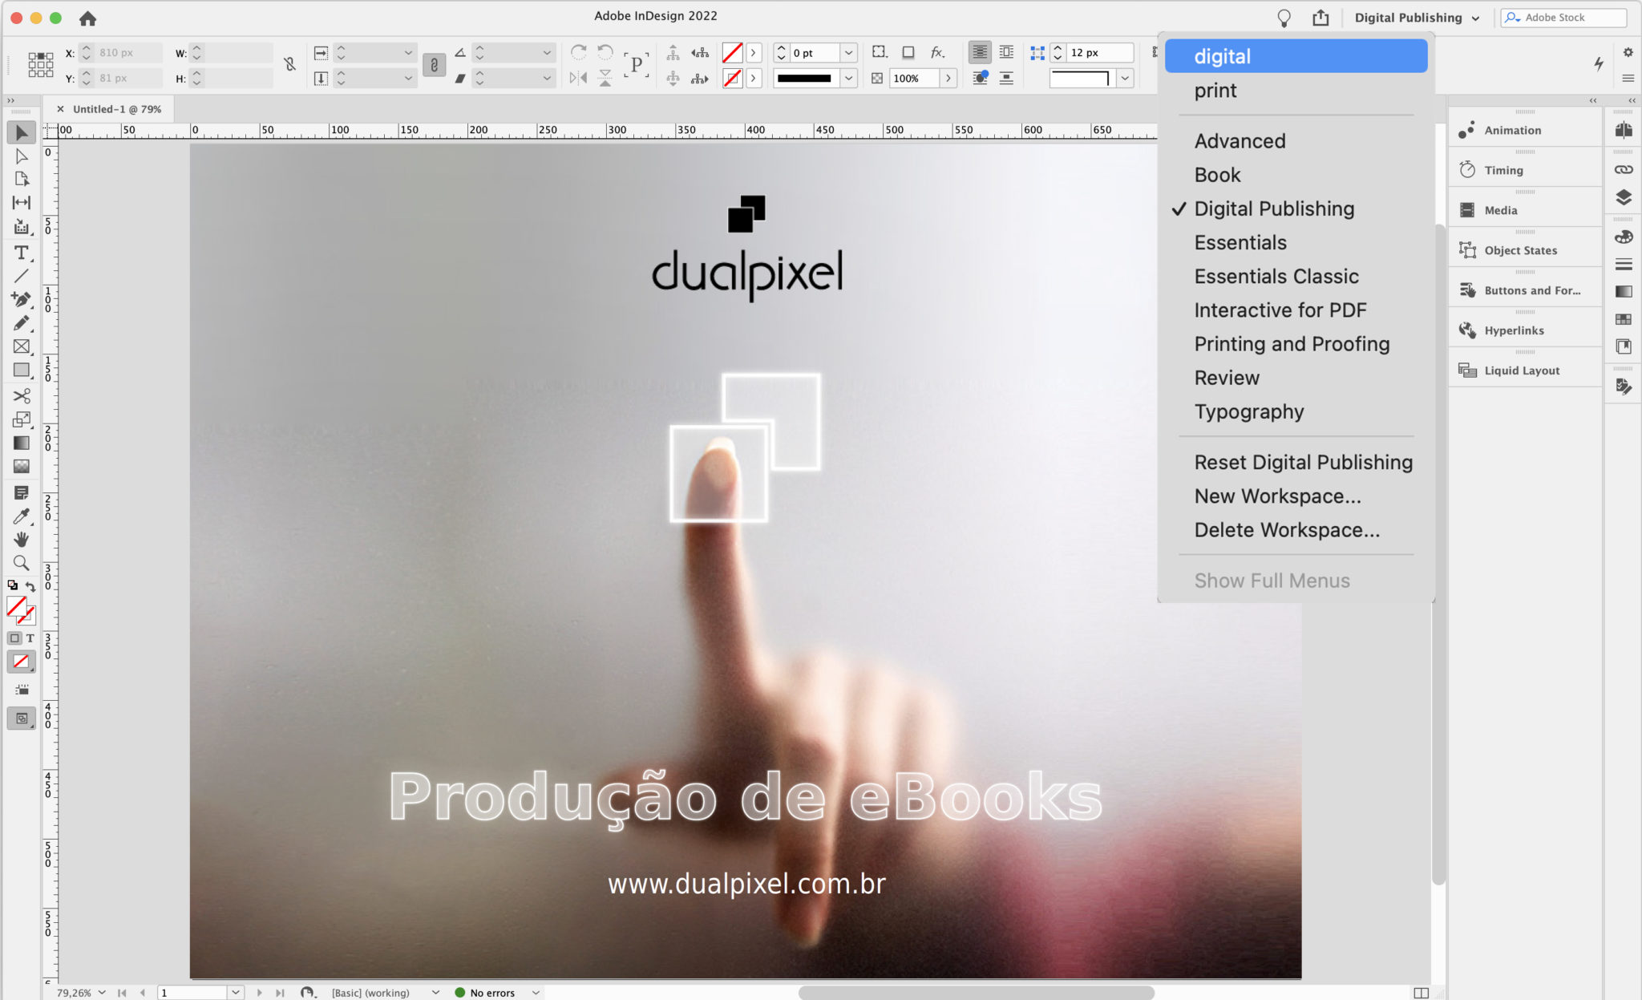Click the stroke color swatch in the control panel
Viewport: 1642px width, 1000px height.
731,78
